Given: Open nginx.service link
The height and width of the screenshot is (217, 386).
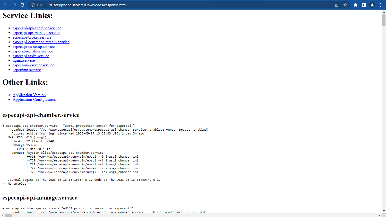Looking at the screenshot, I should [x=24, y=60].
